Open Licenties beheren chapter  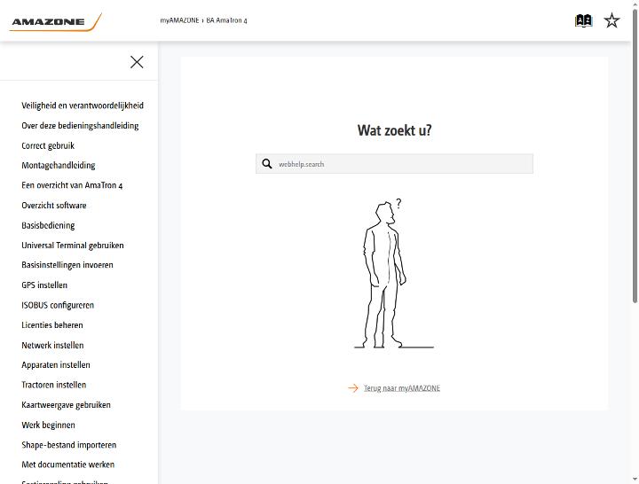coord(52,324)
